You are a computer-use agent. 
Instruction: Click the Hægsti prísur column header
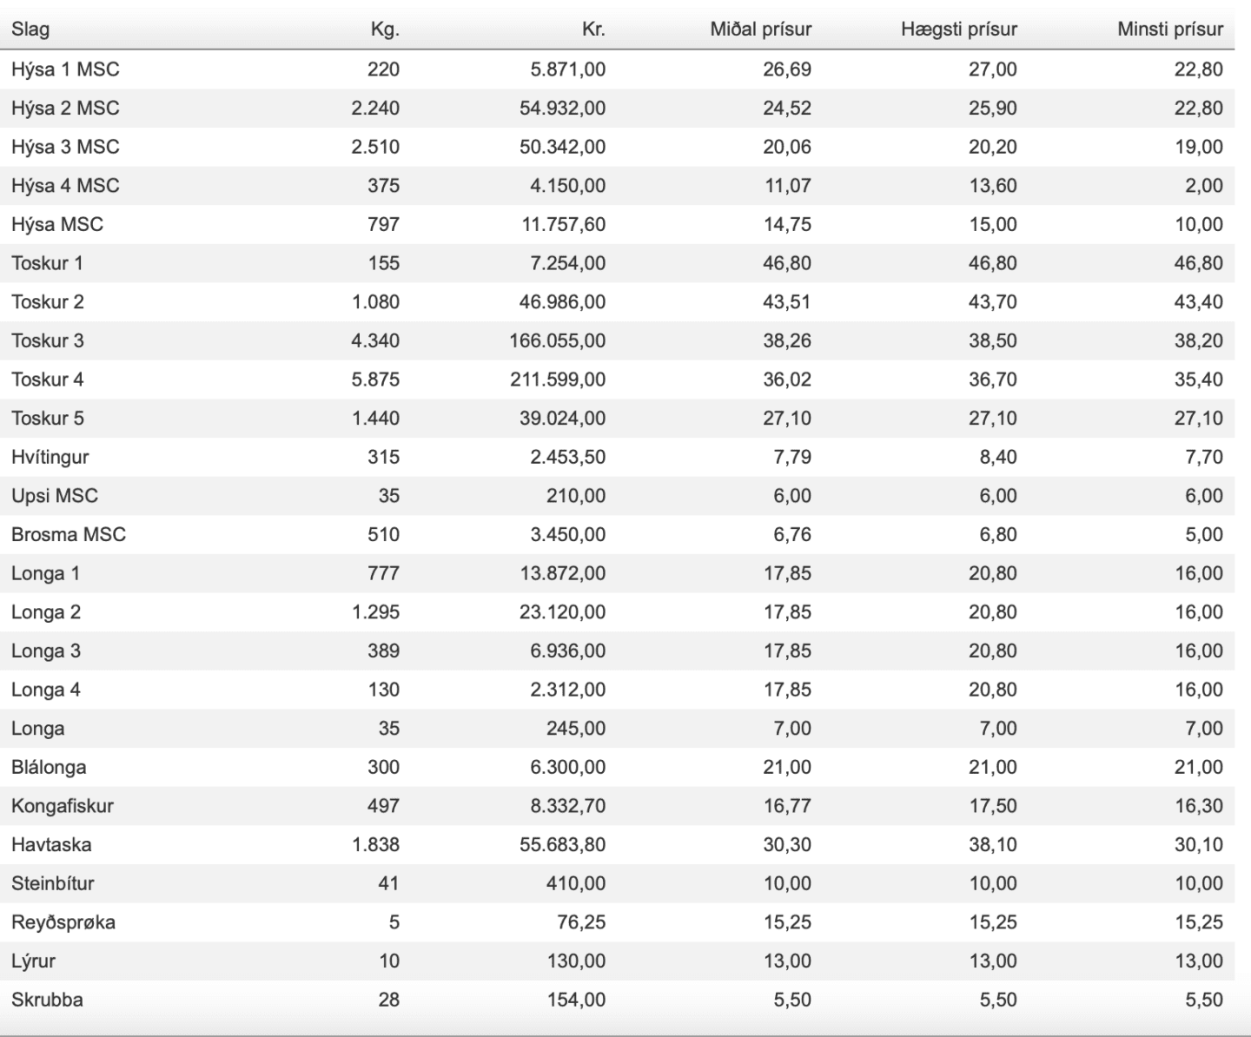pyautogui.click(x=958, y=30)
